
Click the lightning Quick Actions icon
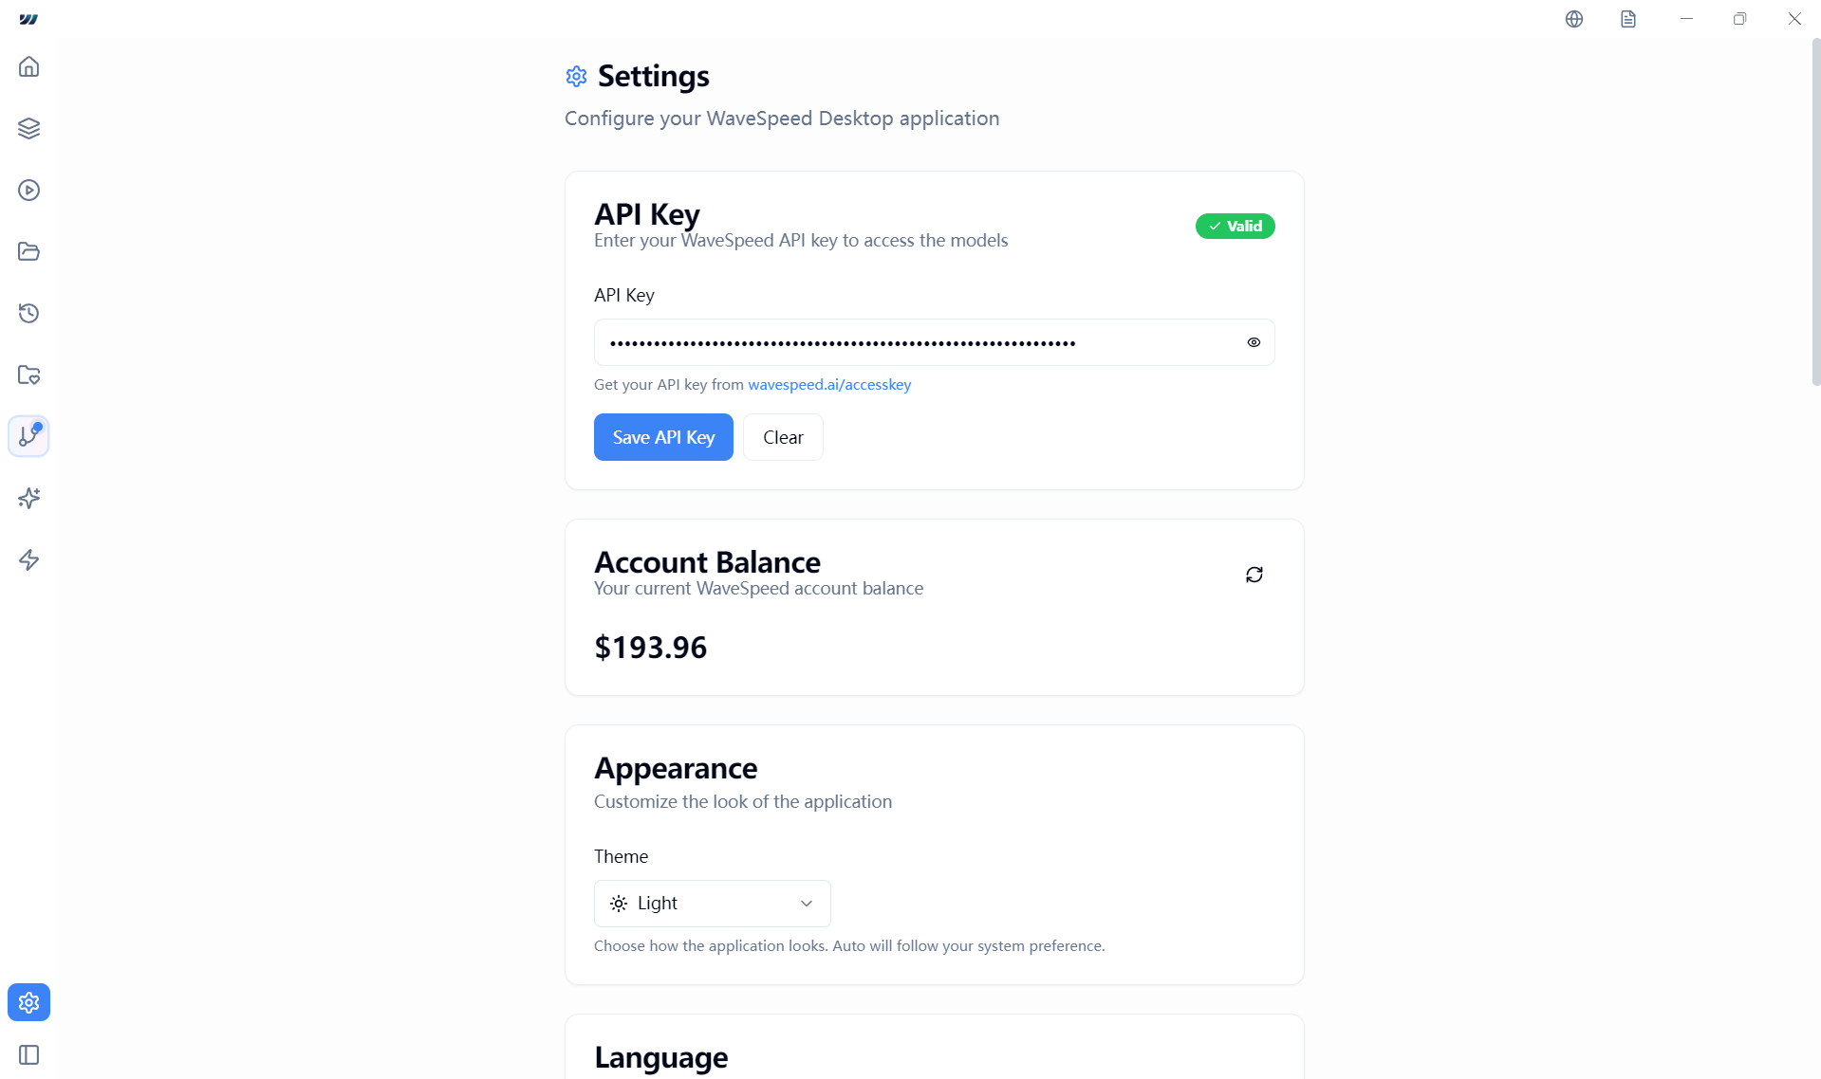tap(28, 559)
